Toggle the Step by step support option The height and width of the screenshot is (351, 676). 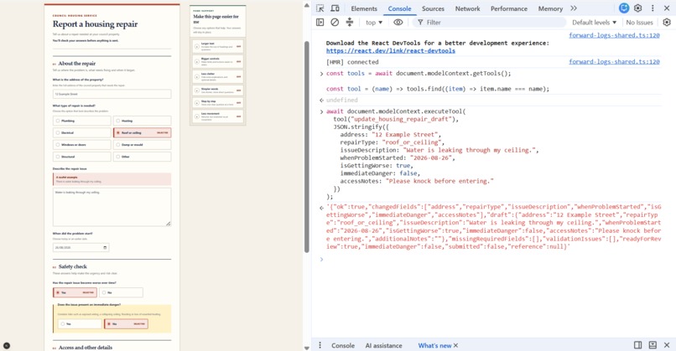point(218,102)
